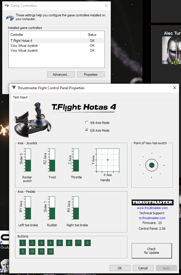181x275 pixels.
Task: Click the Advanced... button in Game Controllers
Action: [61, 74]
